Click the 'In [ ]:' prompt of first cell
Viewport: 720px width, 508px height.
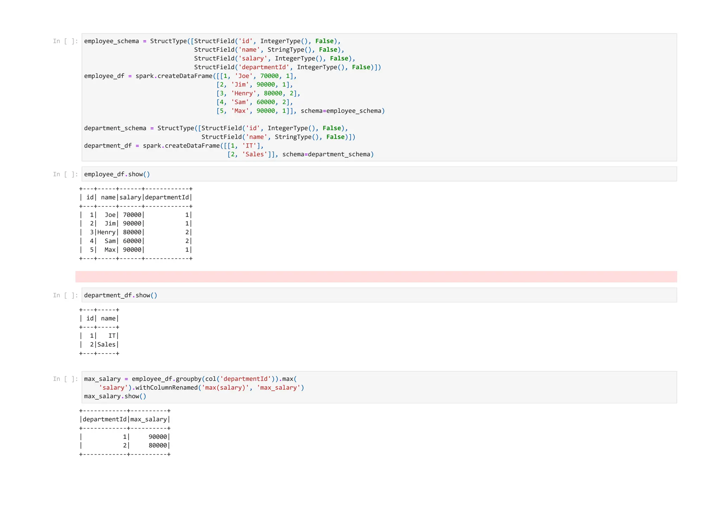click(66, 41)
